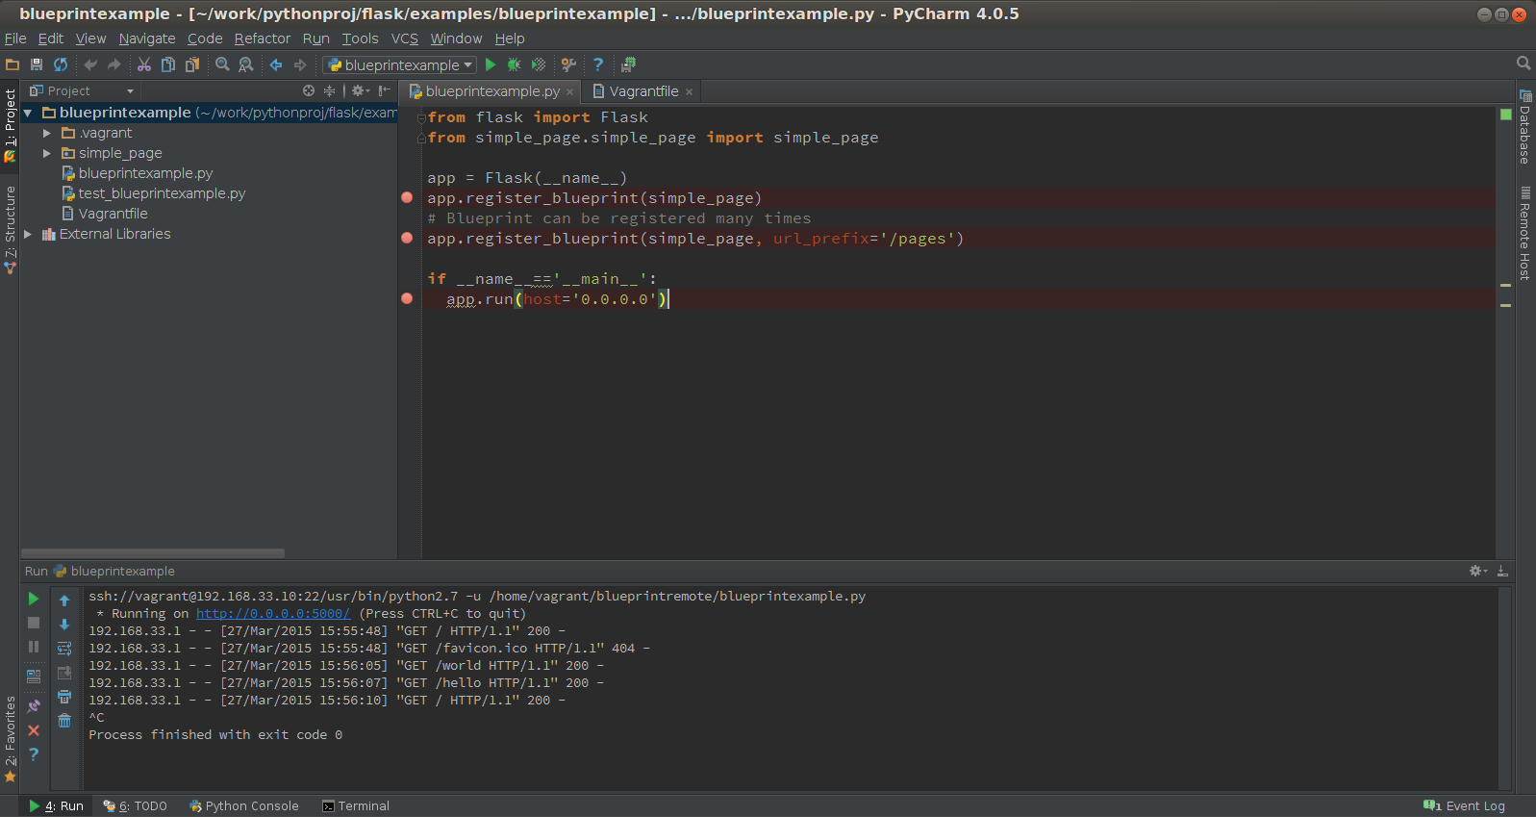Collapse all in Project panel

click(x=329, y=90)
